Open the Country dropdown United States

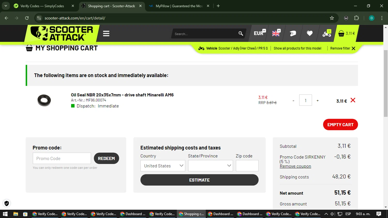(x=163, y=166)
